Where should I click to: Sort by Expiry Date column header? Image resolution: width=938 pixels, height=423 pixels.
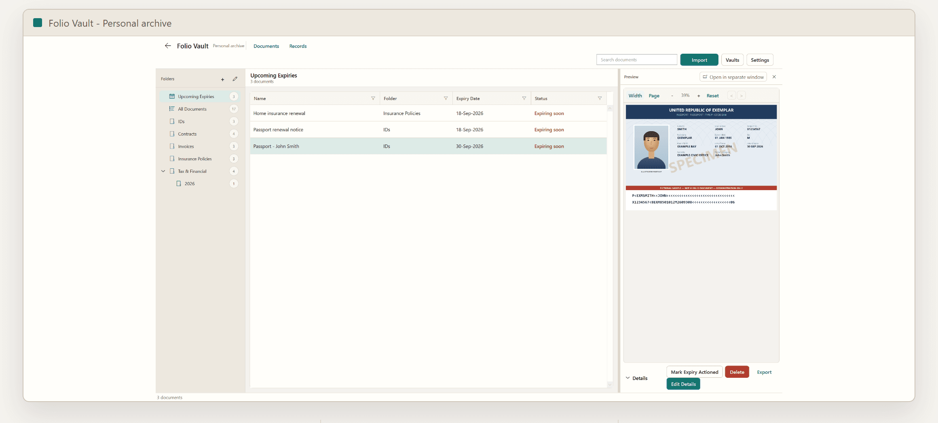pos(468,98)
